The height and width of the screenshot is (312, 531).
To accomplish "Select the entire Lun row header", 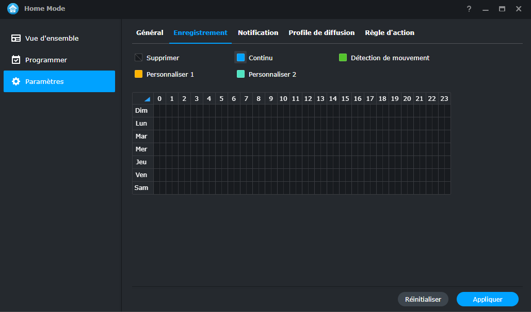I will (x=141, y=124).
